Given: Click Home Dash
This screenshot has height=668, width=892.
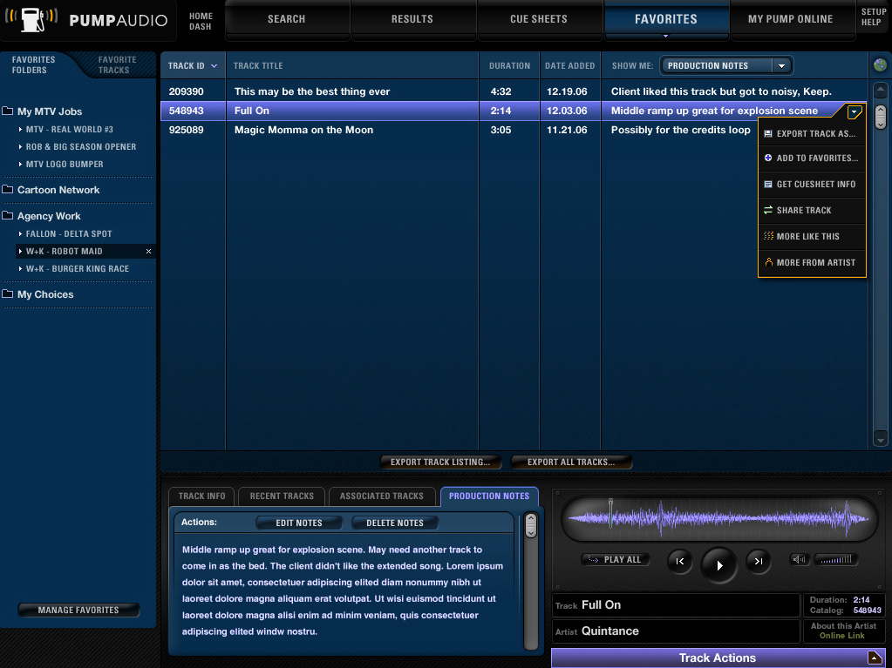Looking at the screenshot, I should [x=201, y=22].
